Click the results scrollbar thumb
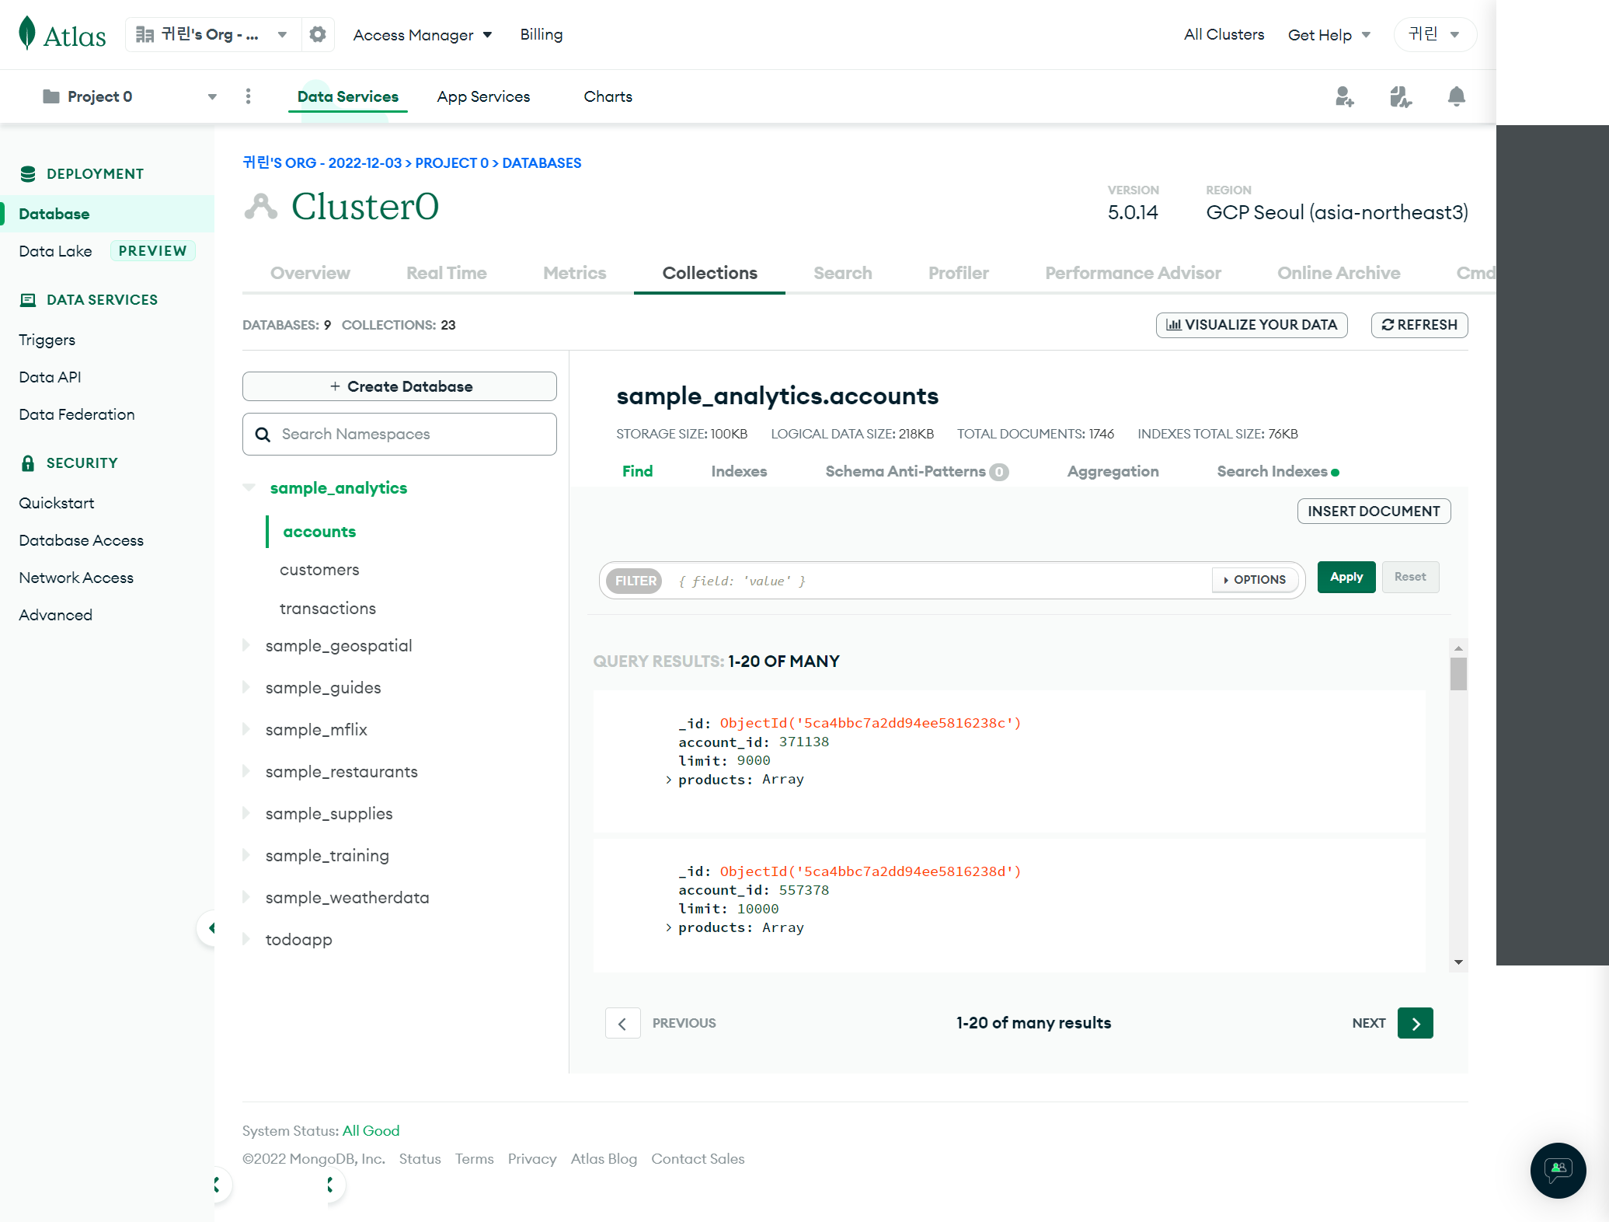Viewport: 1609px width, 1222px height. tap(1458, 674)
